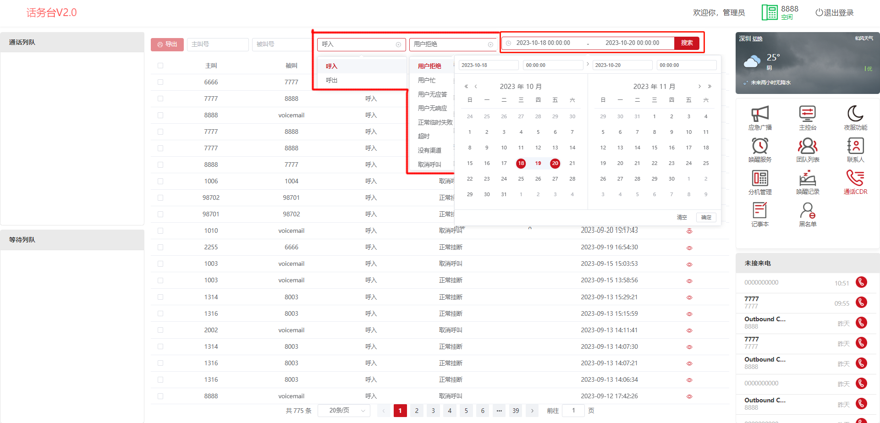Open the 呼入 call direction dropdown

[361, 44]
